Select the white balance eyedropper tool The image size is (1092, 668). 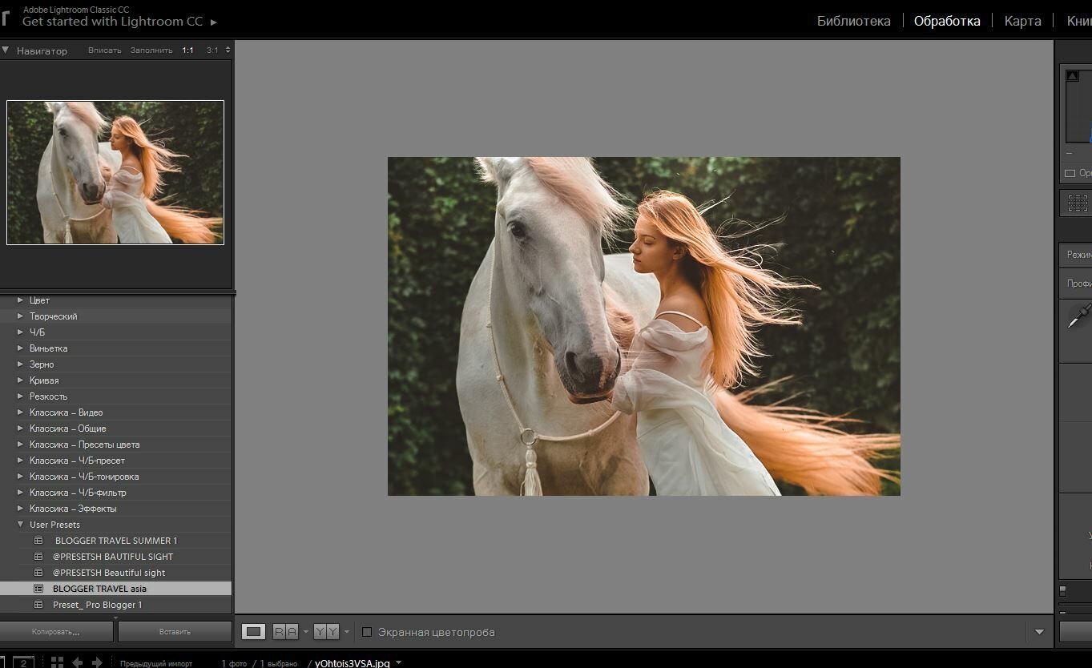(x=1079, y=315)
